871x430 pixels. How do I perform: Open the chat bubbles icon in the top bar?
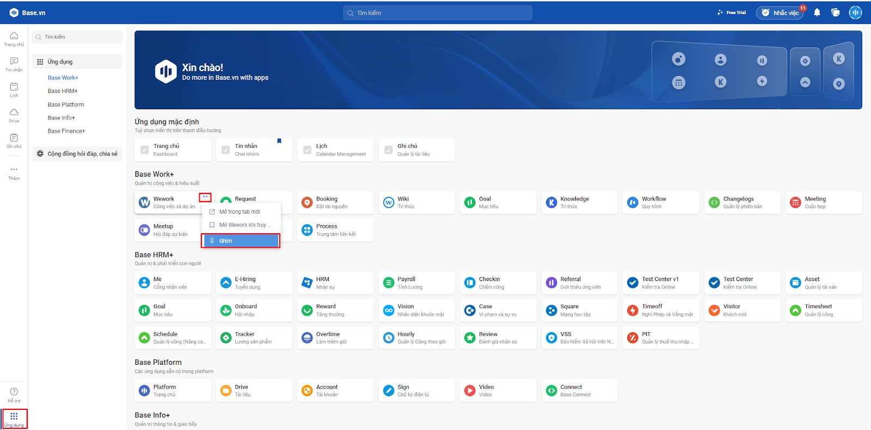(x=836, y=13)
